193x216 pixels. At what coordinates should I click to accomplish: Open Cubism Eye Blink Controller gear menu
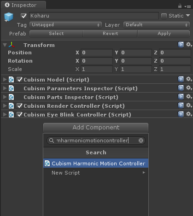(189, 114)
